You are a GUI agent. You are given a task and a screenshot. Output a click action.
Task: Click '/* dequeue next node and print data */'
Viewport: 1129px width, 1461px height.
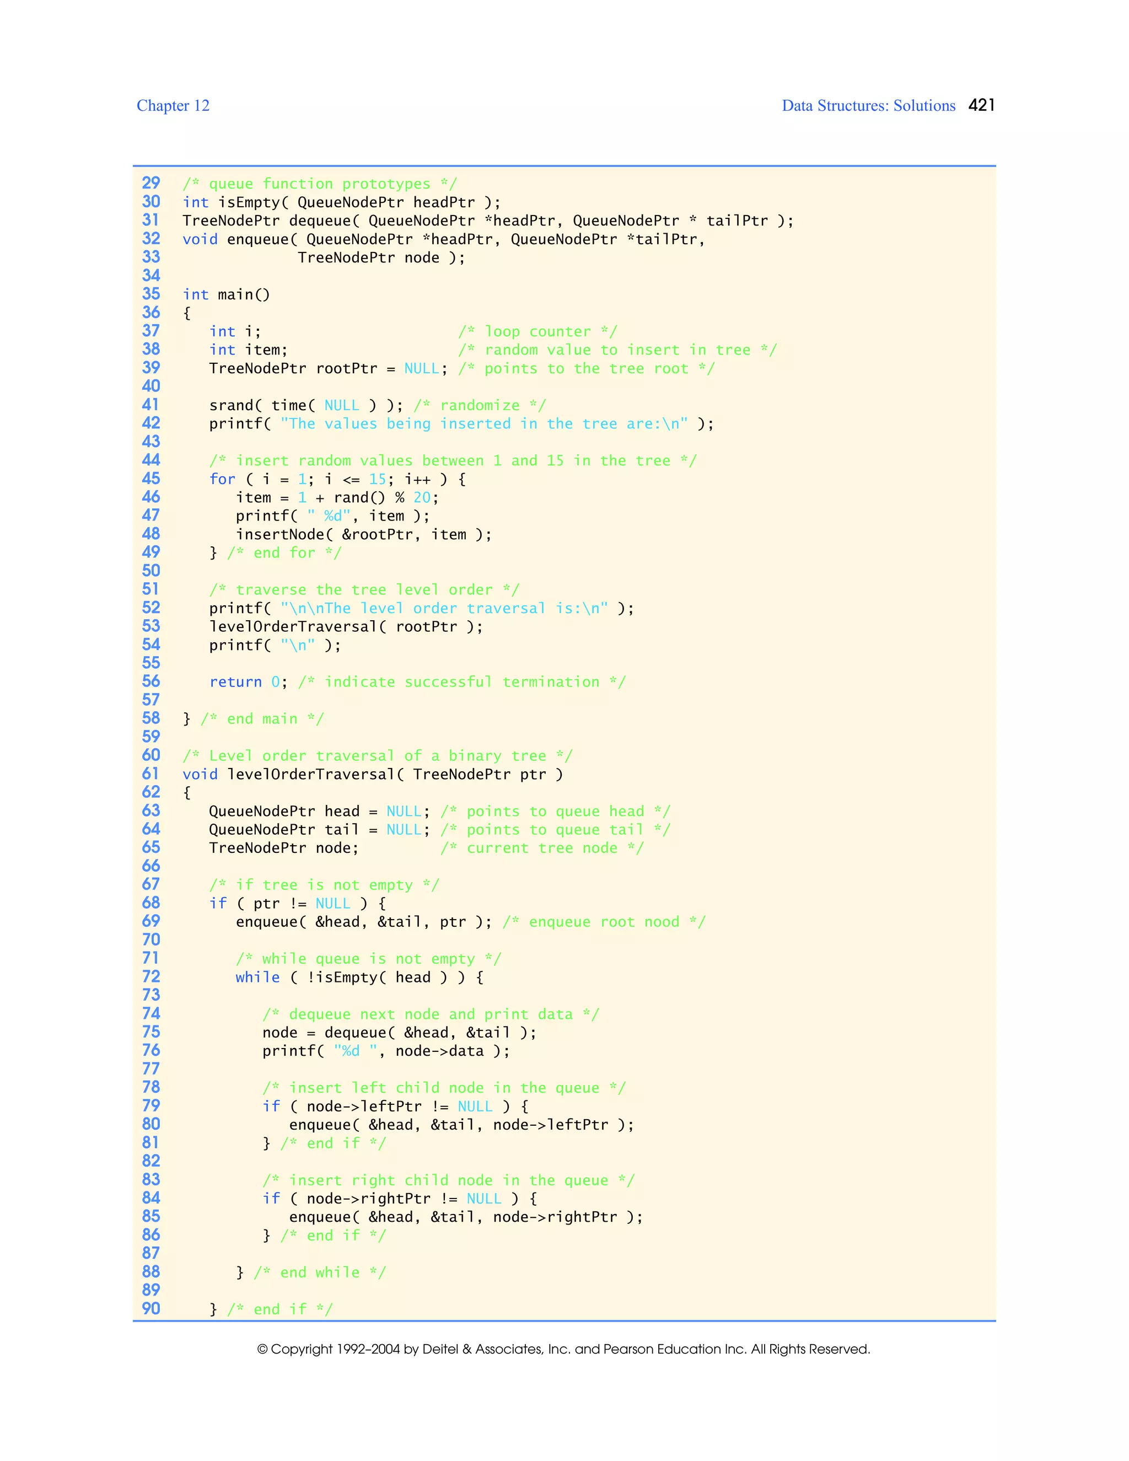(431, 1014)
